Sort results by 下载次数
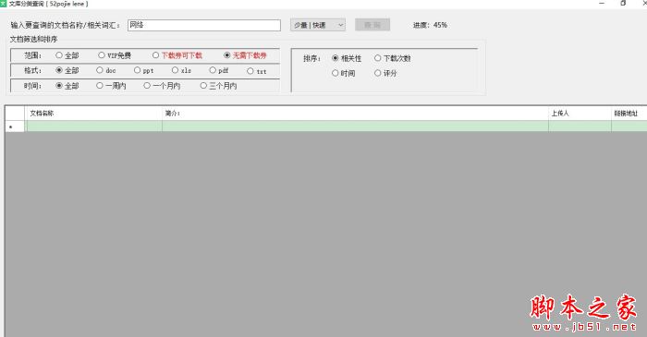Viewport: 647px width, 337px height. [393, 58]
